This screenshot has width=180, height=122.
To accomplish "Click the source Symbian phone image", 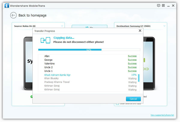I will [28, 64].
